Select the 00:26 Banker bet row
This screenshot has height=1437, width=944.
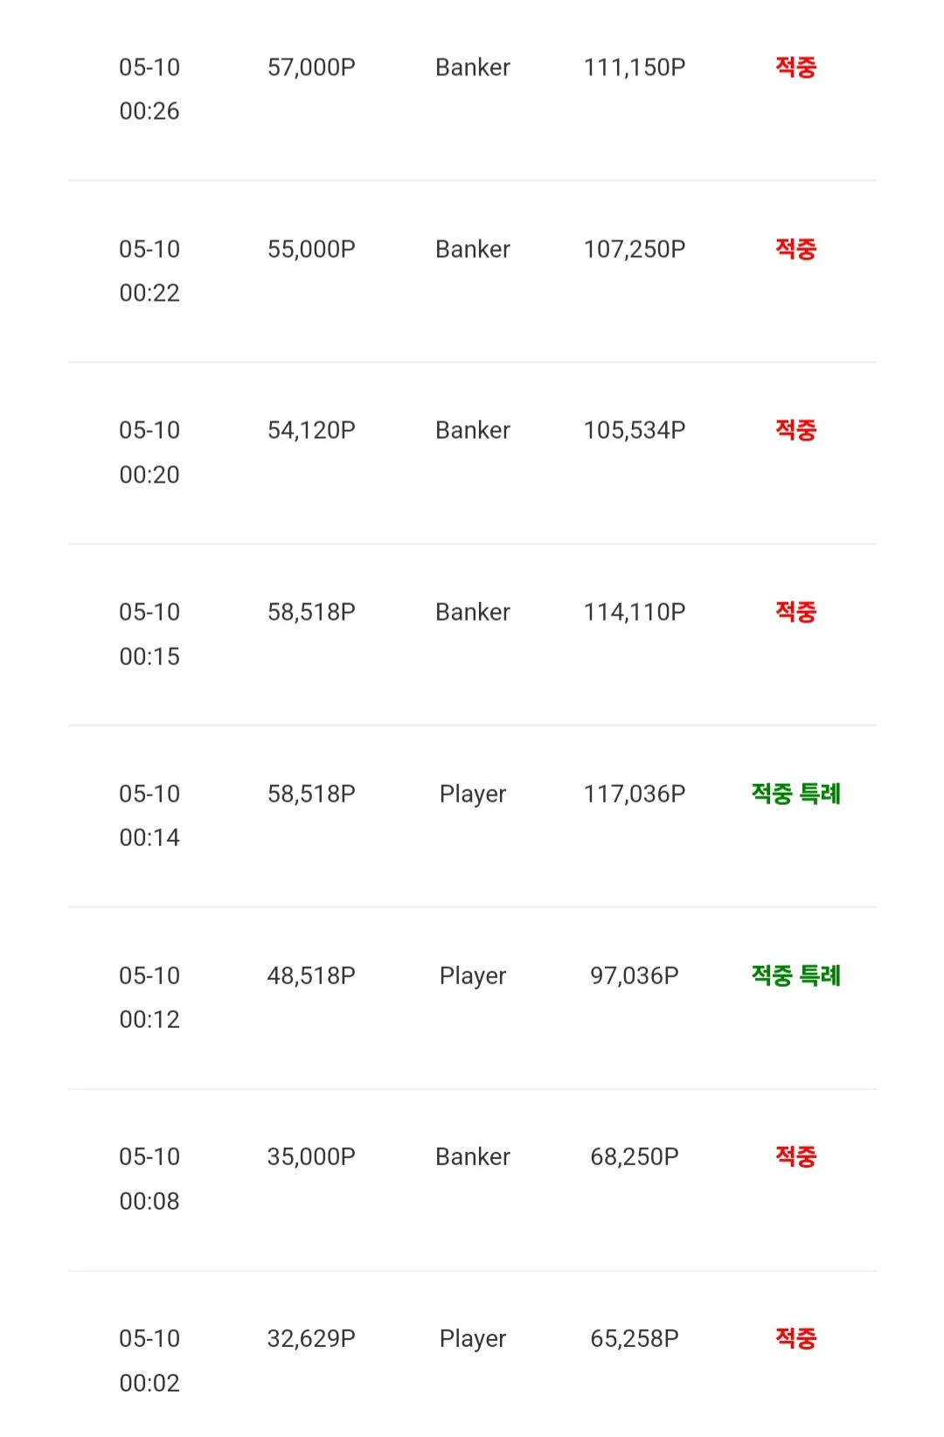click(x=472, y=89)
